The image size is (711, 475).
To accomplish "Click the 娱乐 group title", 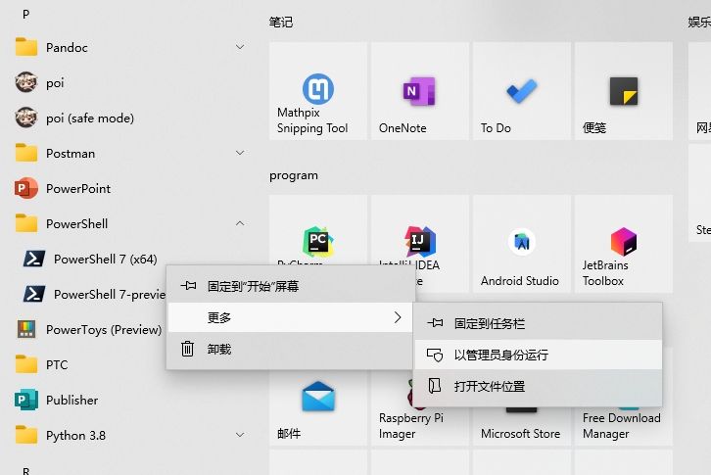I will coord(699,22).
